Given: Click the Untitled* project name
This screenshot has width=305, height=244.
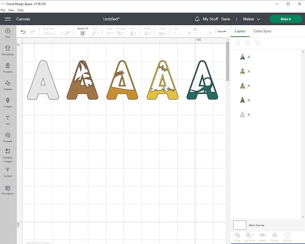Looking at the screenshot, I should click(111, 19).
